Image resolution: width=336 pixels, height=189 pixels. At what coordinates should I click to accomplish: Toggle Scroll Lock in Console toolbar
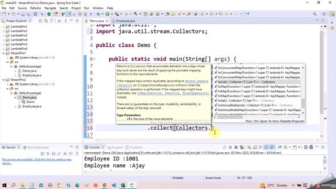click(255, 147)
